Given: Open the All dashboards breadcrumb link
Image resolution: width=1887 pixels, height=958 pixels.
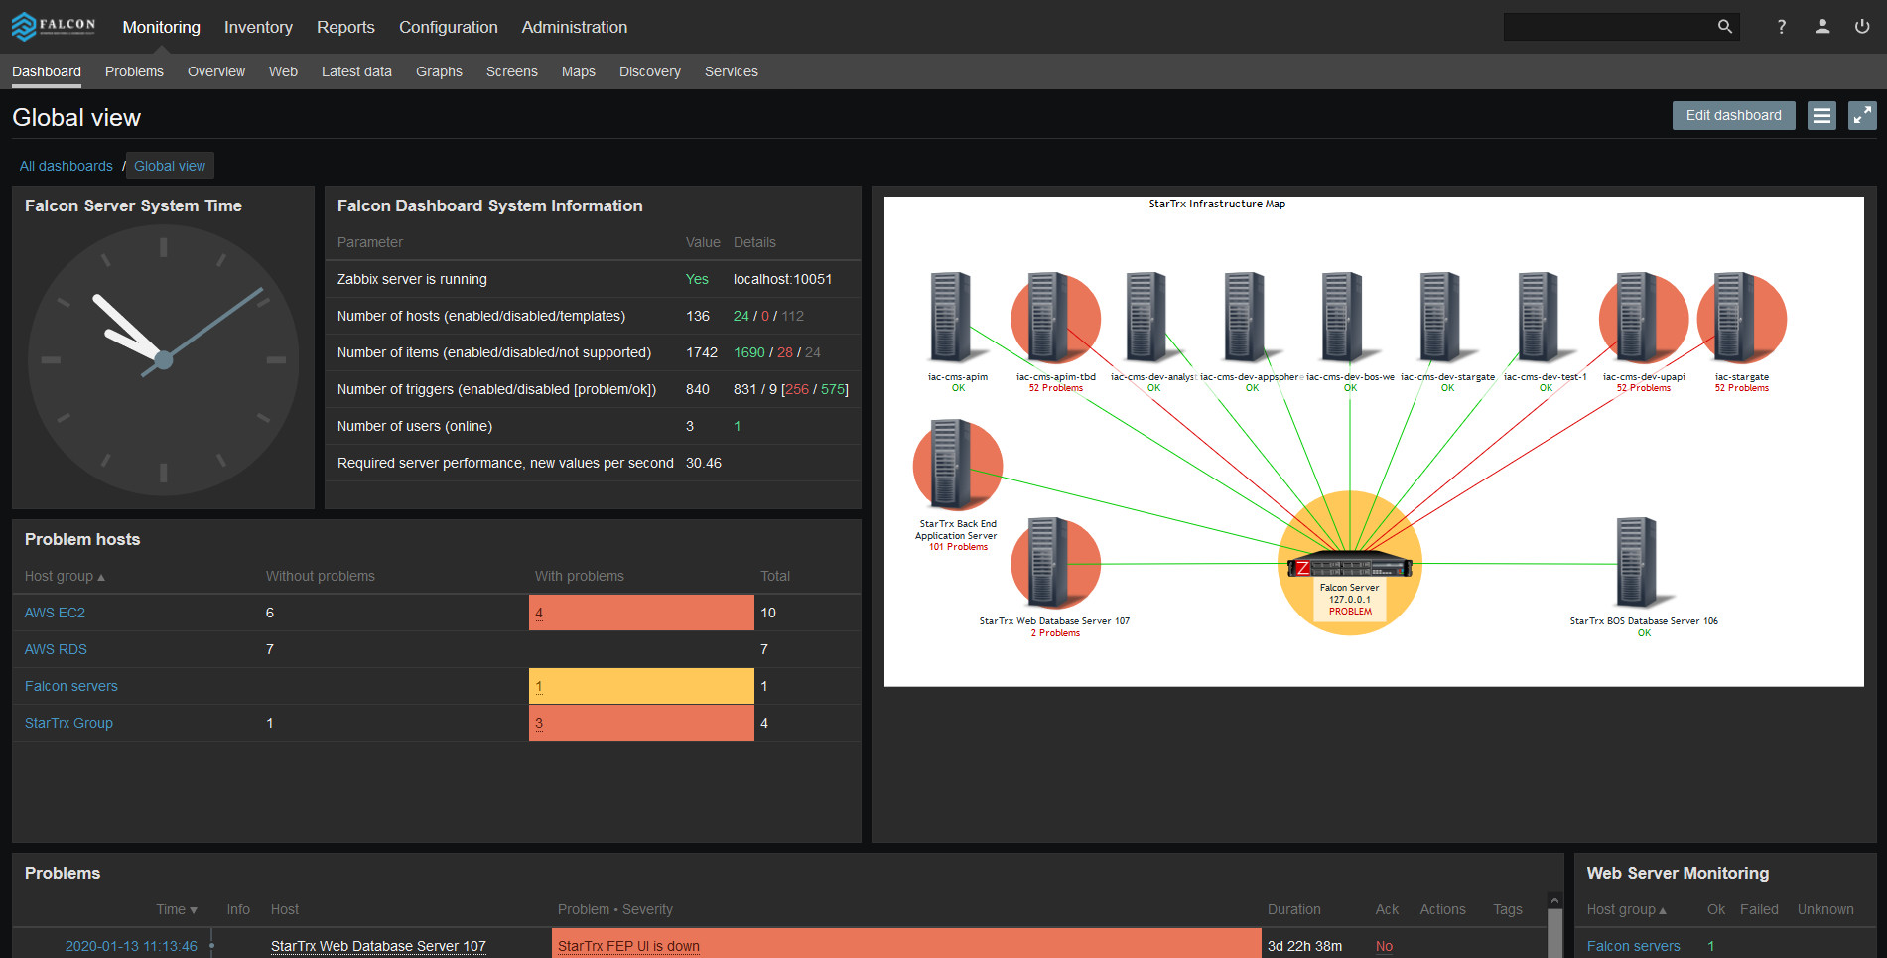Looking at the screenshot, I should [67, 166].
